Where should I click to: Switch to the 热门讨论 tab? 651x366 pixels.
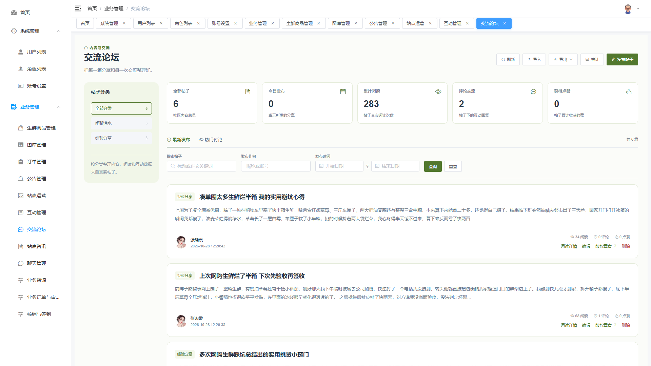click(211, 140)
